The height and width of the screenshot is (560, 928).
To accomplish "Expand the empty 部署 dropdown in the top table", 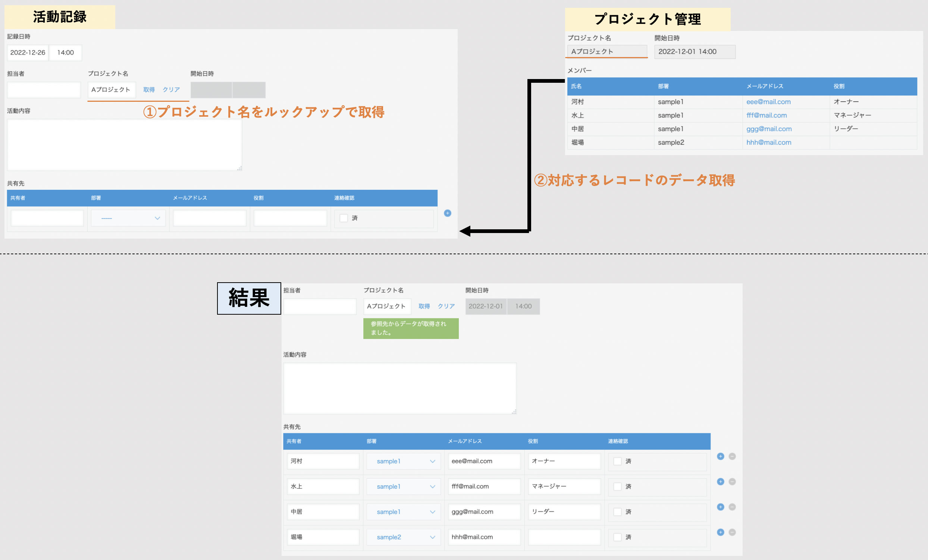I will pyautogui.click(x=128, y=218).
